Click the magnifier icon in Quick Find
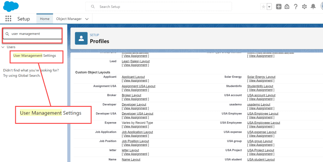The width and height of the screenshot is (323, 162). pyautogui.click(x=7, y=34)
